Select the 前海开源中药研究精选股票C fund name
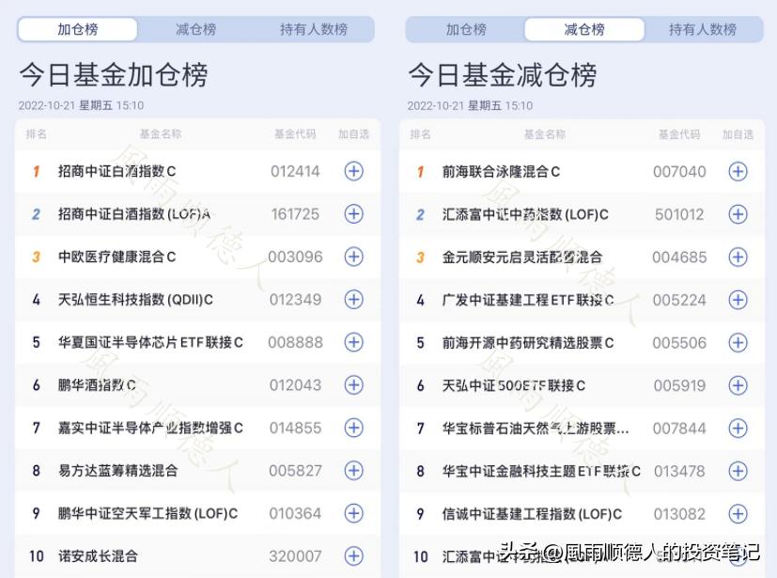Image resolution: width=777 pixels, height=578 pixels. point(528,342)
